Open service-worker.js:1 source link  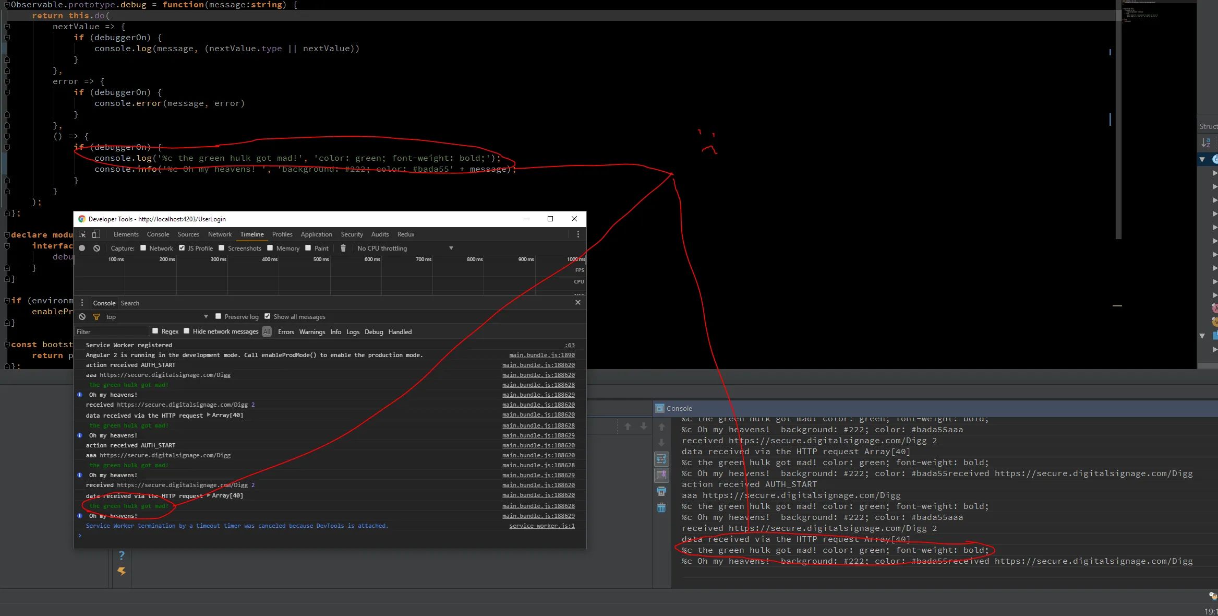click(541, 526)
